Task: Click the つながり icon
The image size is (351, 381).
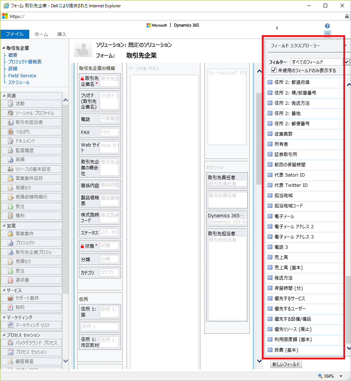Action: click(11, 132)
